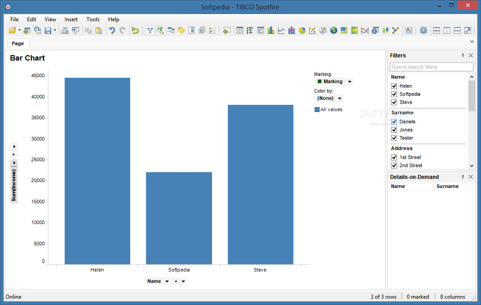This screenshot has width=481, height=305.
Task: Uncheck the Softpedia name filter
Action: [x=394, y=94]
